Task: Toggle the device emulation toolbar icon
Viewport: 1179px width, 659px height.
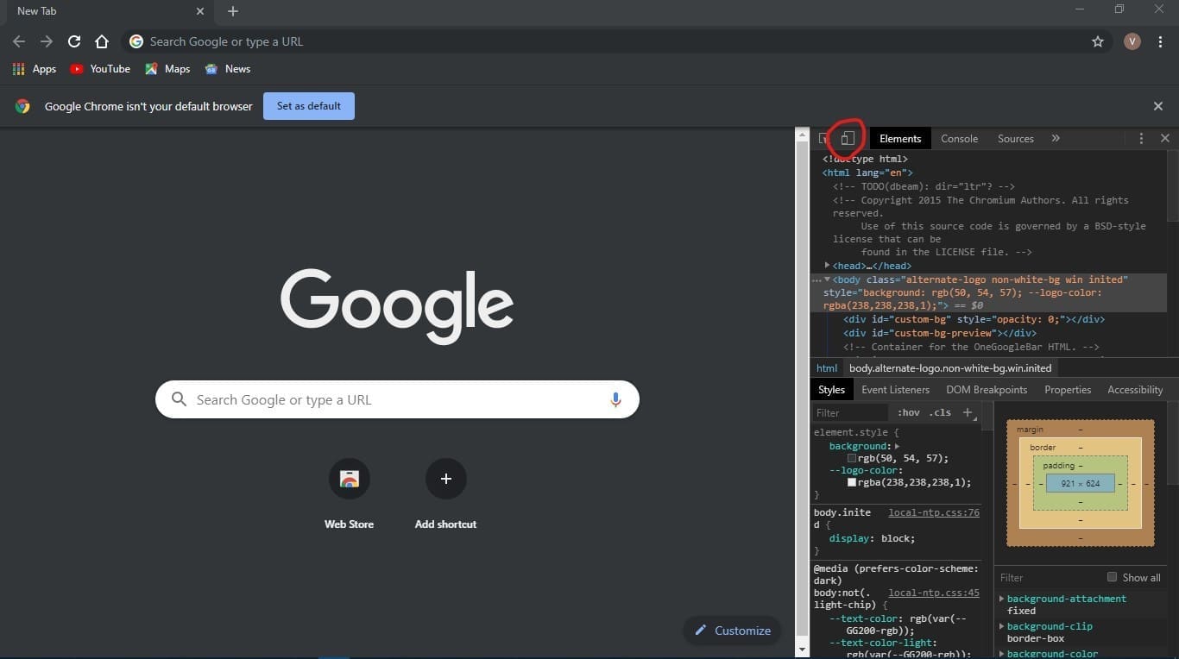Action: click(847, 138)
